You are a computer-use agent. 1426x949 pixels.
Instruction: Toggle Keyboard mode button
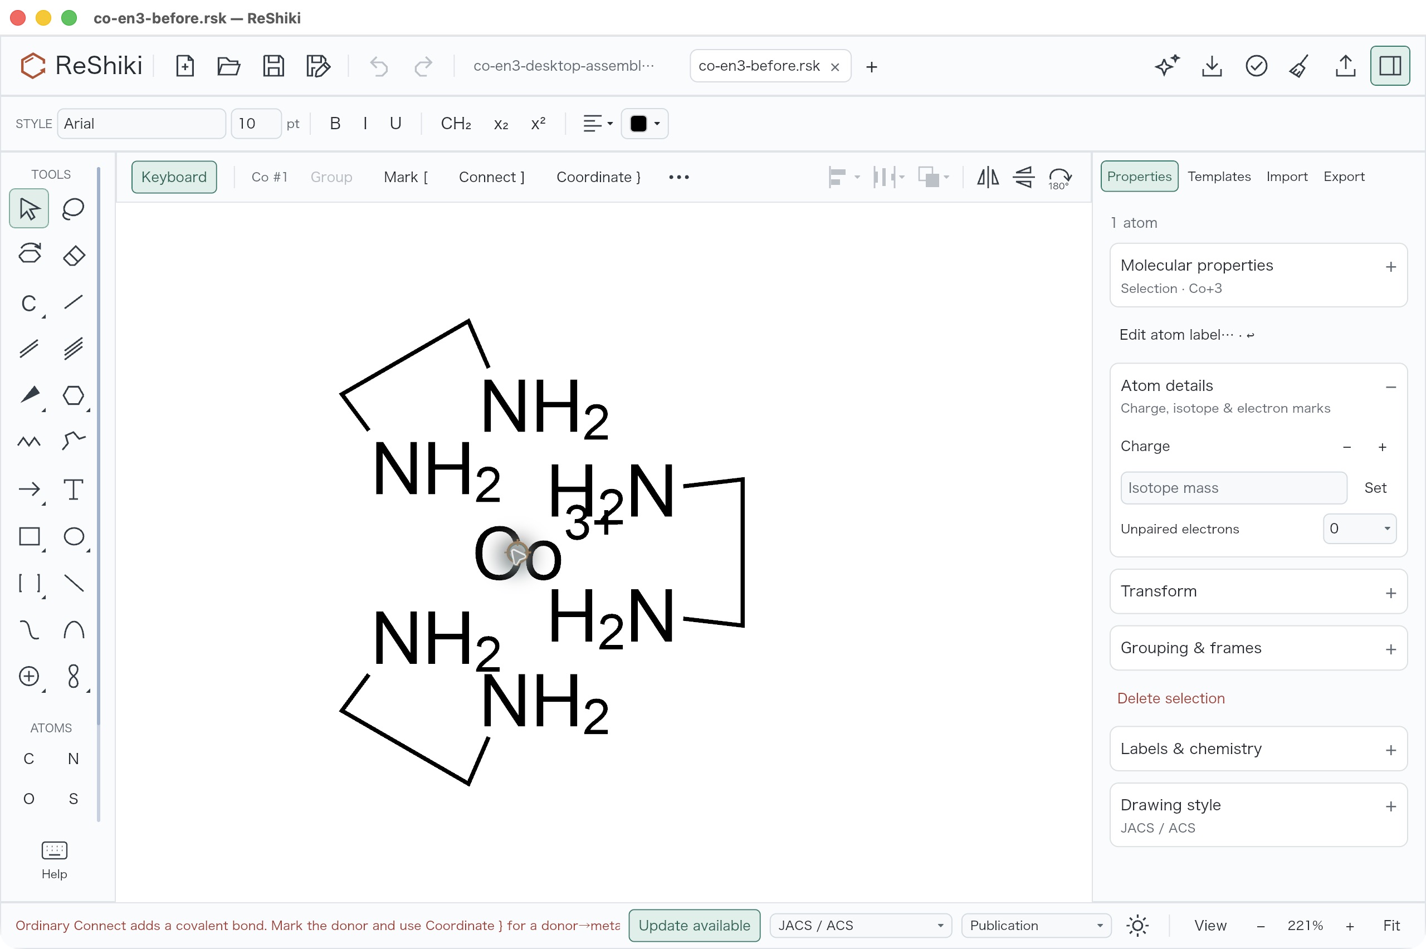(x=174, y=177)
